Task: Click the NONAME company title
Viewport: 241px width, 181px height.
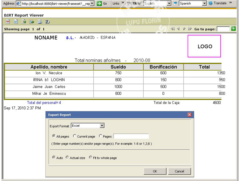Action: (46, 37)
